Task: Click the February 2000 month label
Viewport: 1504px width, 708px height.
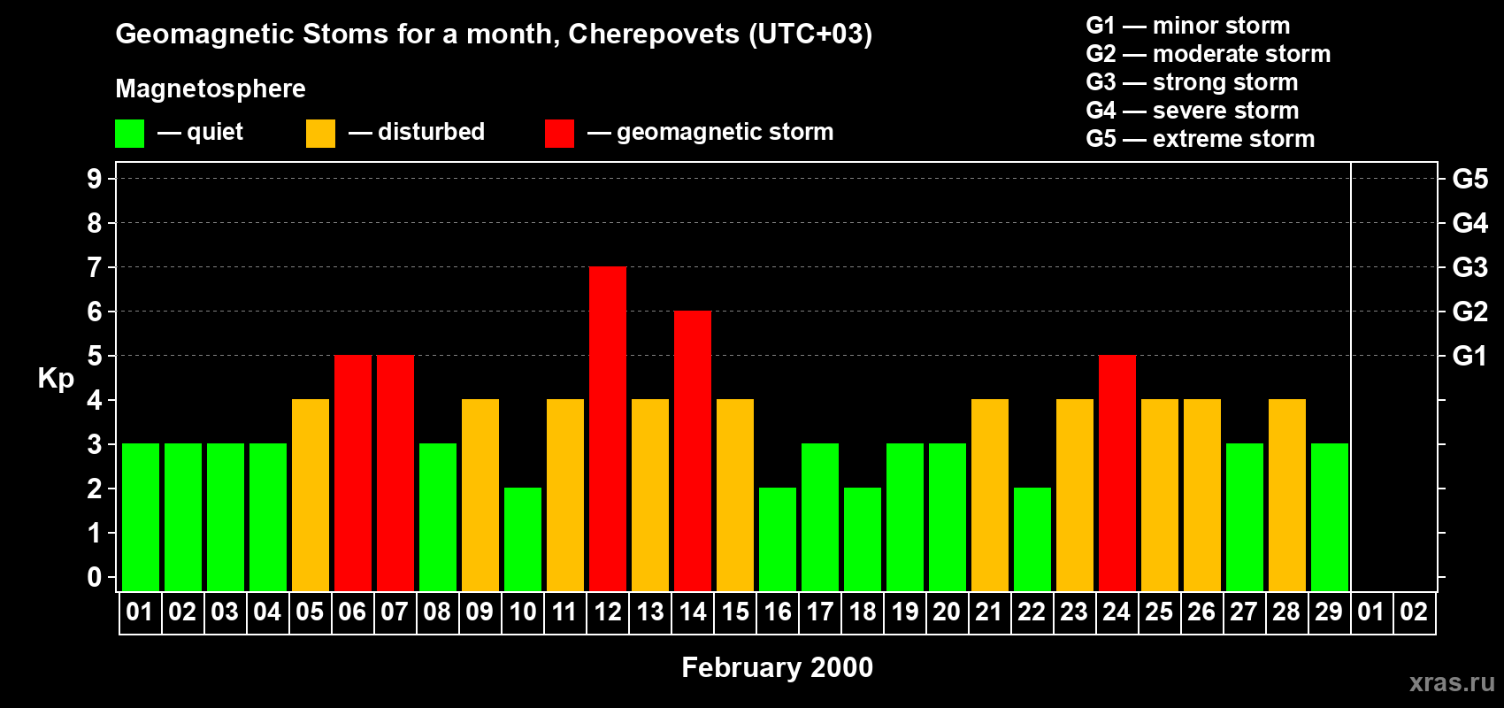Action: pyautogui.click(x=777, y=667)
